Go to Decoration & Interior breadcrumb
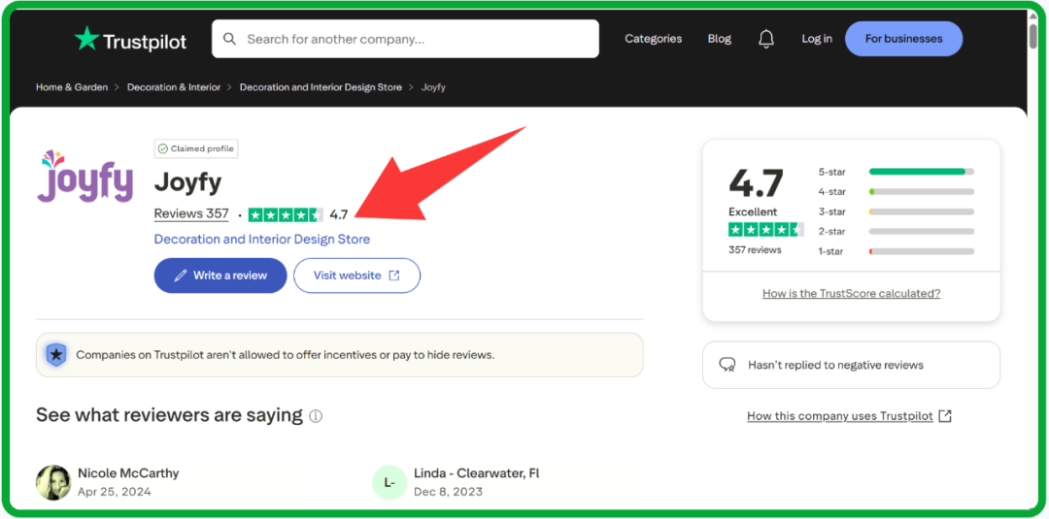This screenshot has width=1049, height=519. 174,87
